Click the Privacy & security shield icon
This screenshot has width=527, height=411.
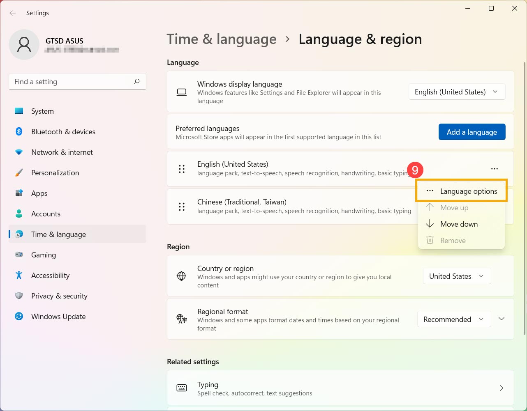pyautogui.click(x=19, y=296)
